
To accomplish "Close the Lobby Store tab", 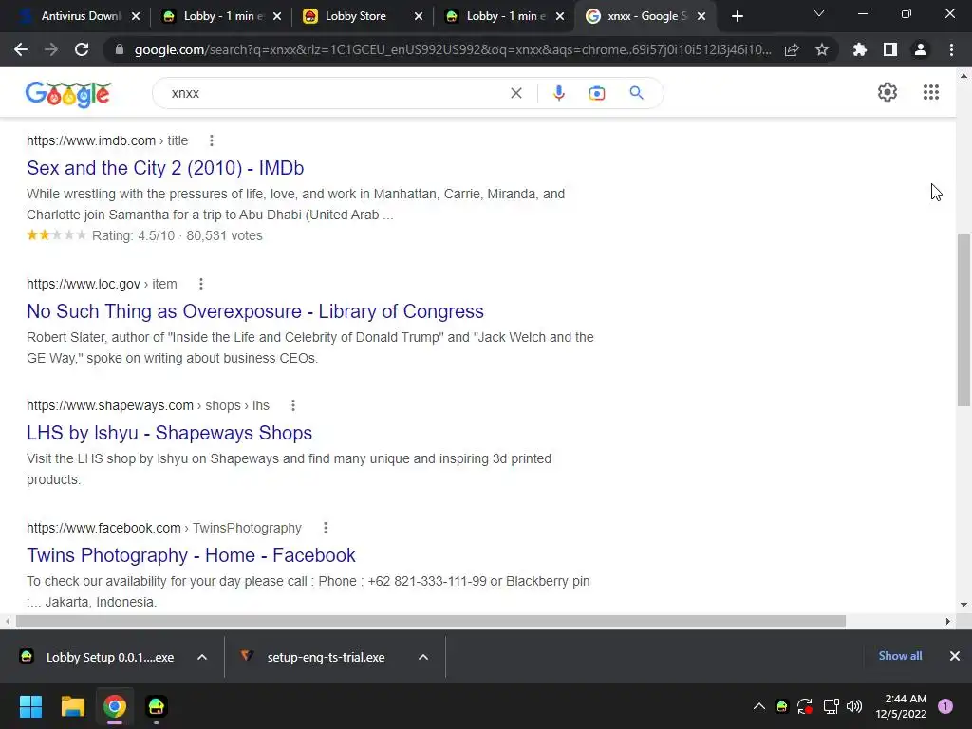I will click(x=419, y=17).
